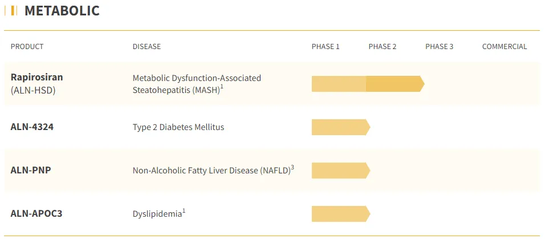
Task: Click the PHASE 1 column header
Action: point(326,47)
